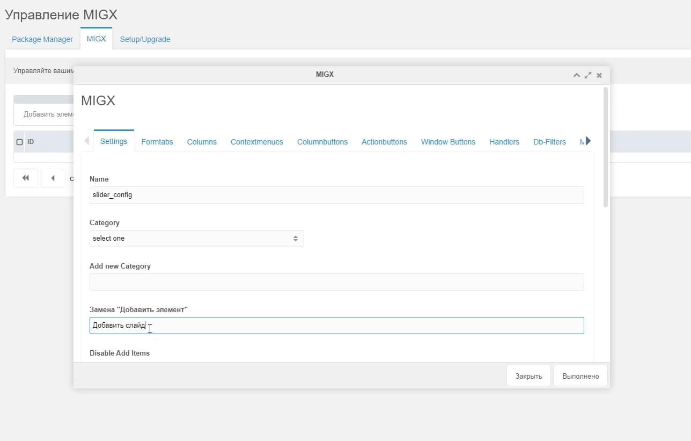The height and width of the screenshot is (441, 691).
Task: Maximize the MIGX dialog window
Action: pyautogui.click(x=588, y=75)
